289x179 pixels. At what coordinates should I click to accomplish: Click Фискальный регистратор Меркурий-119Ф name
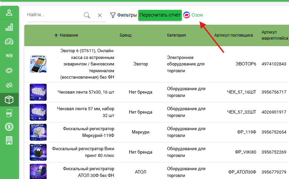pyautogui.click(x=89, y=132)
